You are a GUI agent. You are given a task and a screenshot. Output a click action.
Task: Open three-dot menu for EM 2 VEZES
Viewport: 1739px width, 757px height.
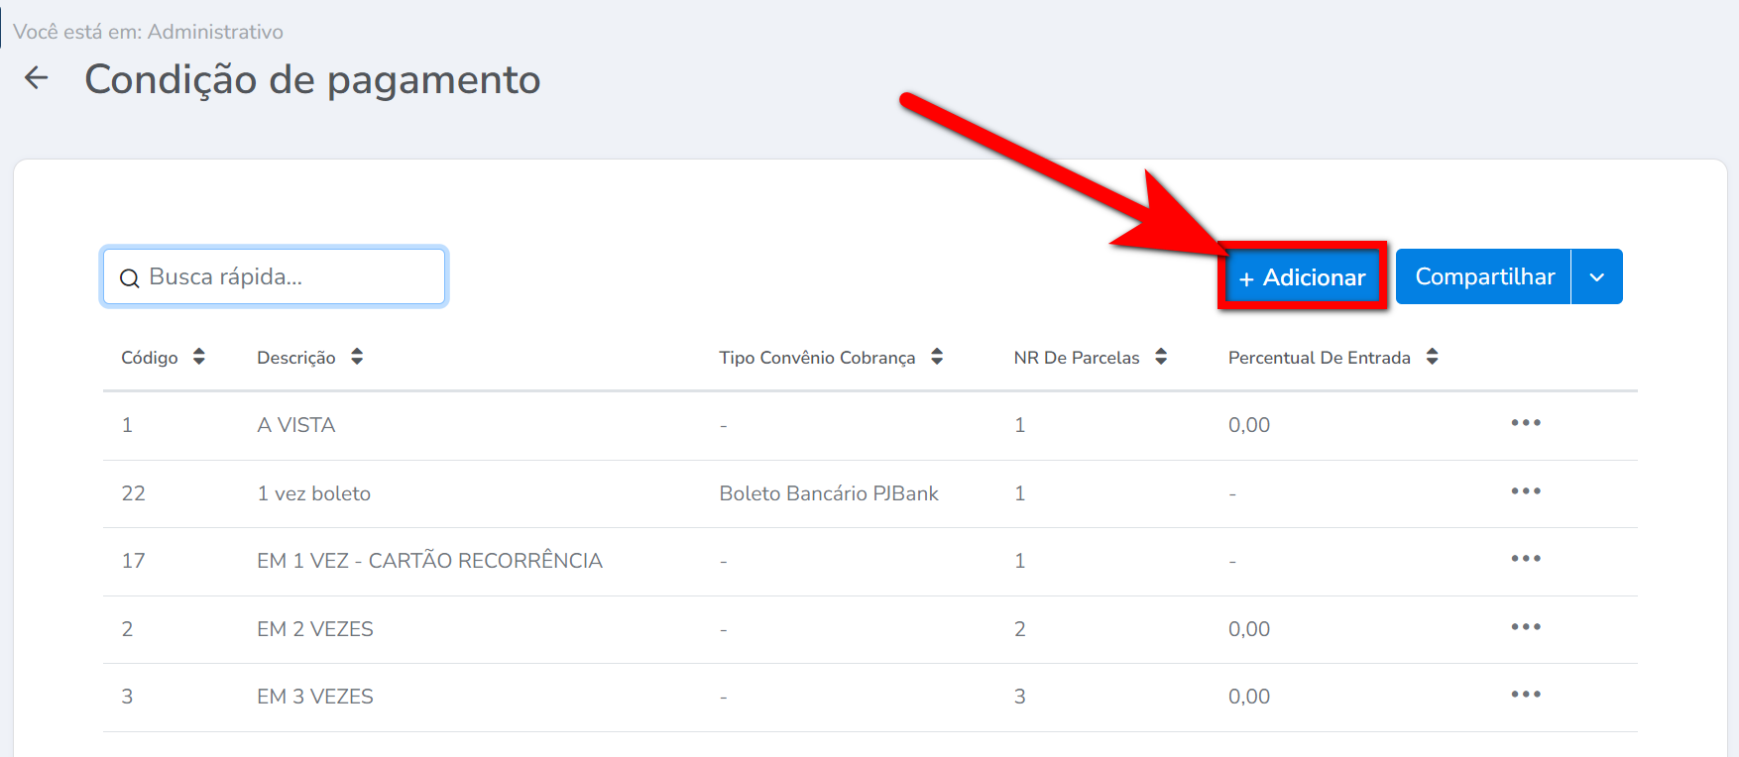(x=1525, y=627)
